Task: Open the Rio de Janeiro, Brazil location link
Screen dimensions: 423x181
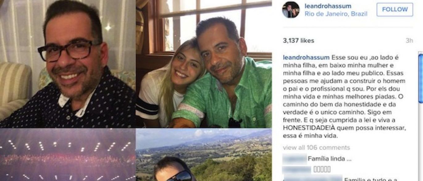Action: click(336, 14)
